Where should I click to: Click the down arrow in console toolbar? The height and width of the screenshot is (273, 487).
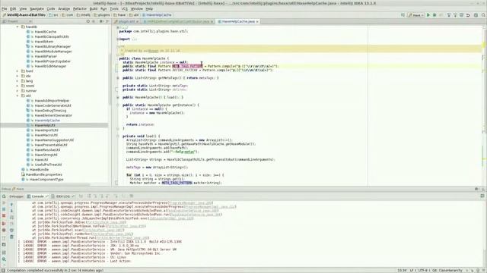[x=11, y=211]
